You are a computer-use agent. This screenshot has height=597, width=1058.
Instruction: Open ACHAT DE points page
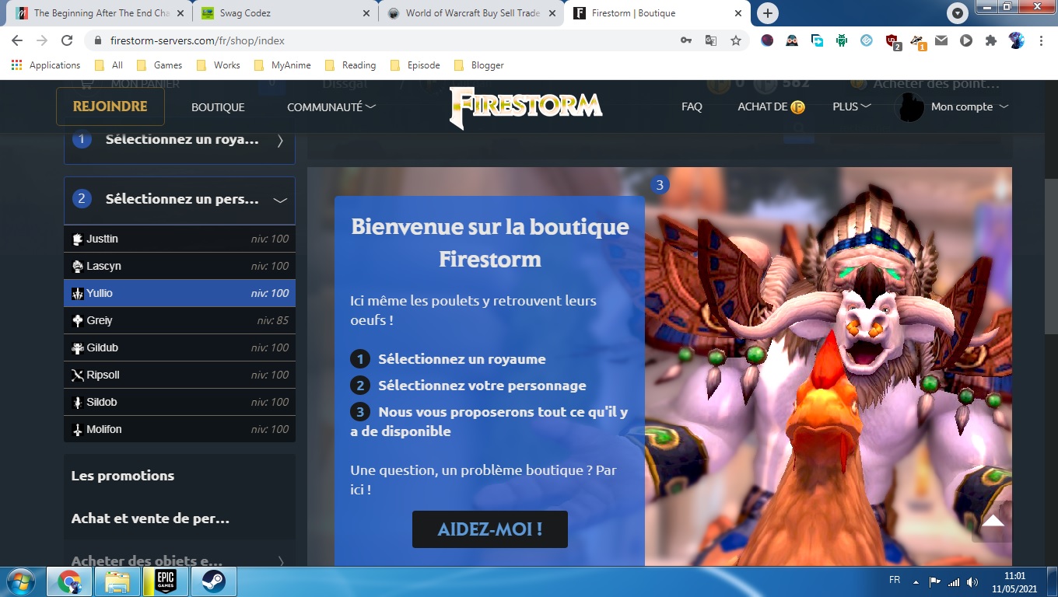click(x=771, y=107)
